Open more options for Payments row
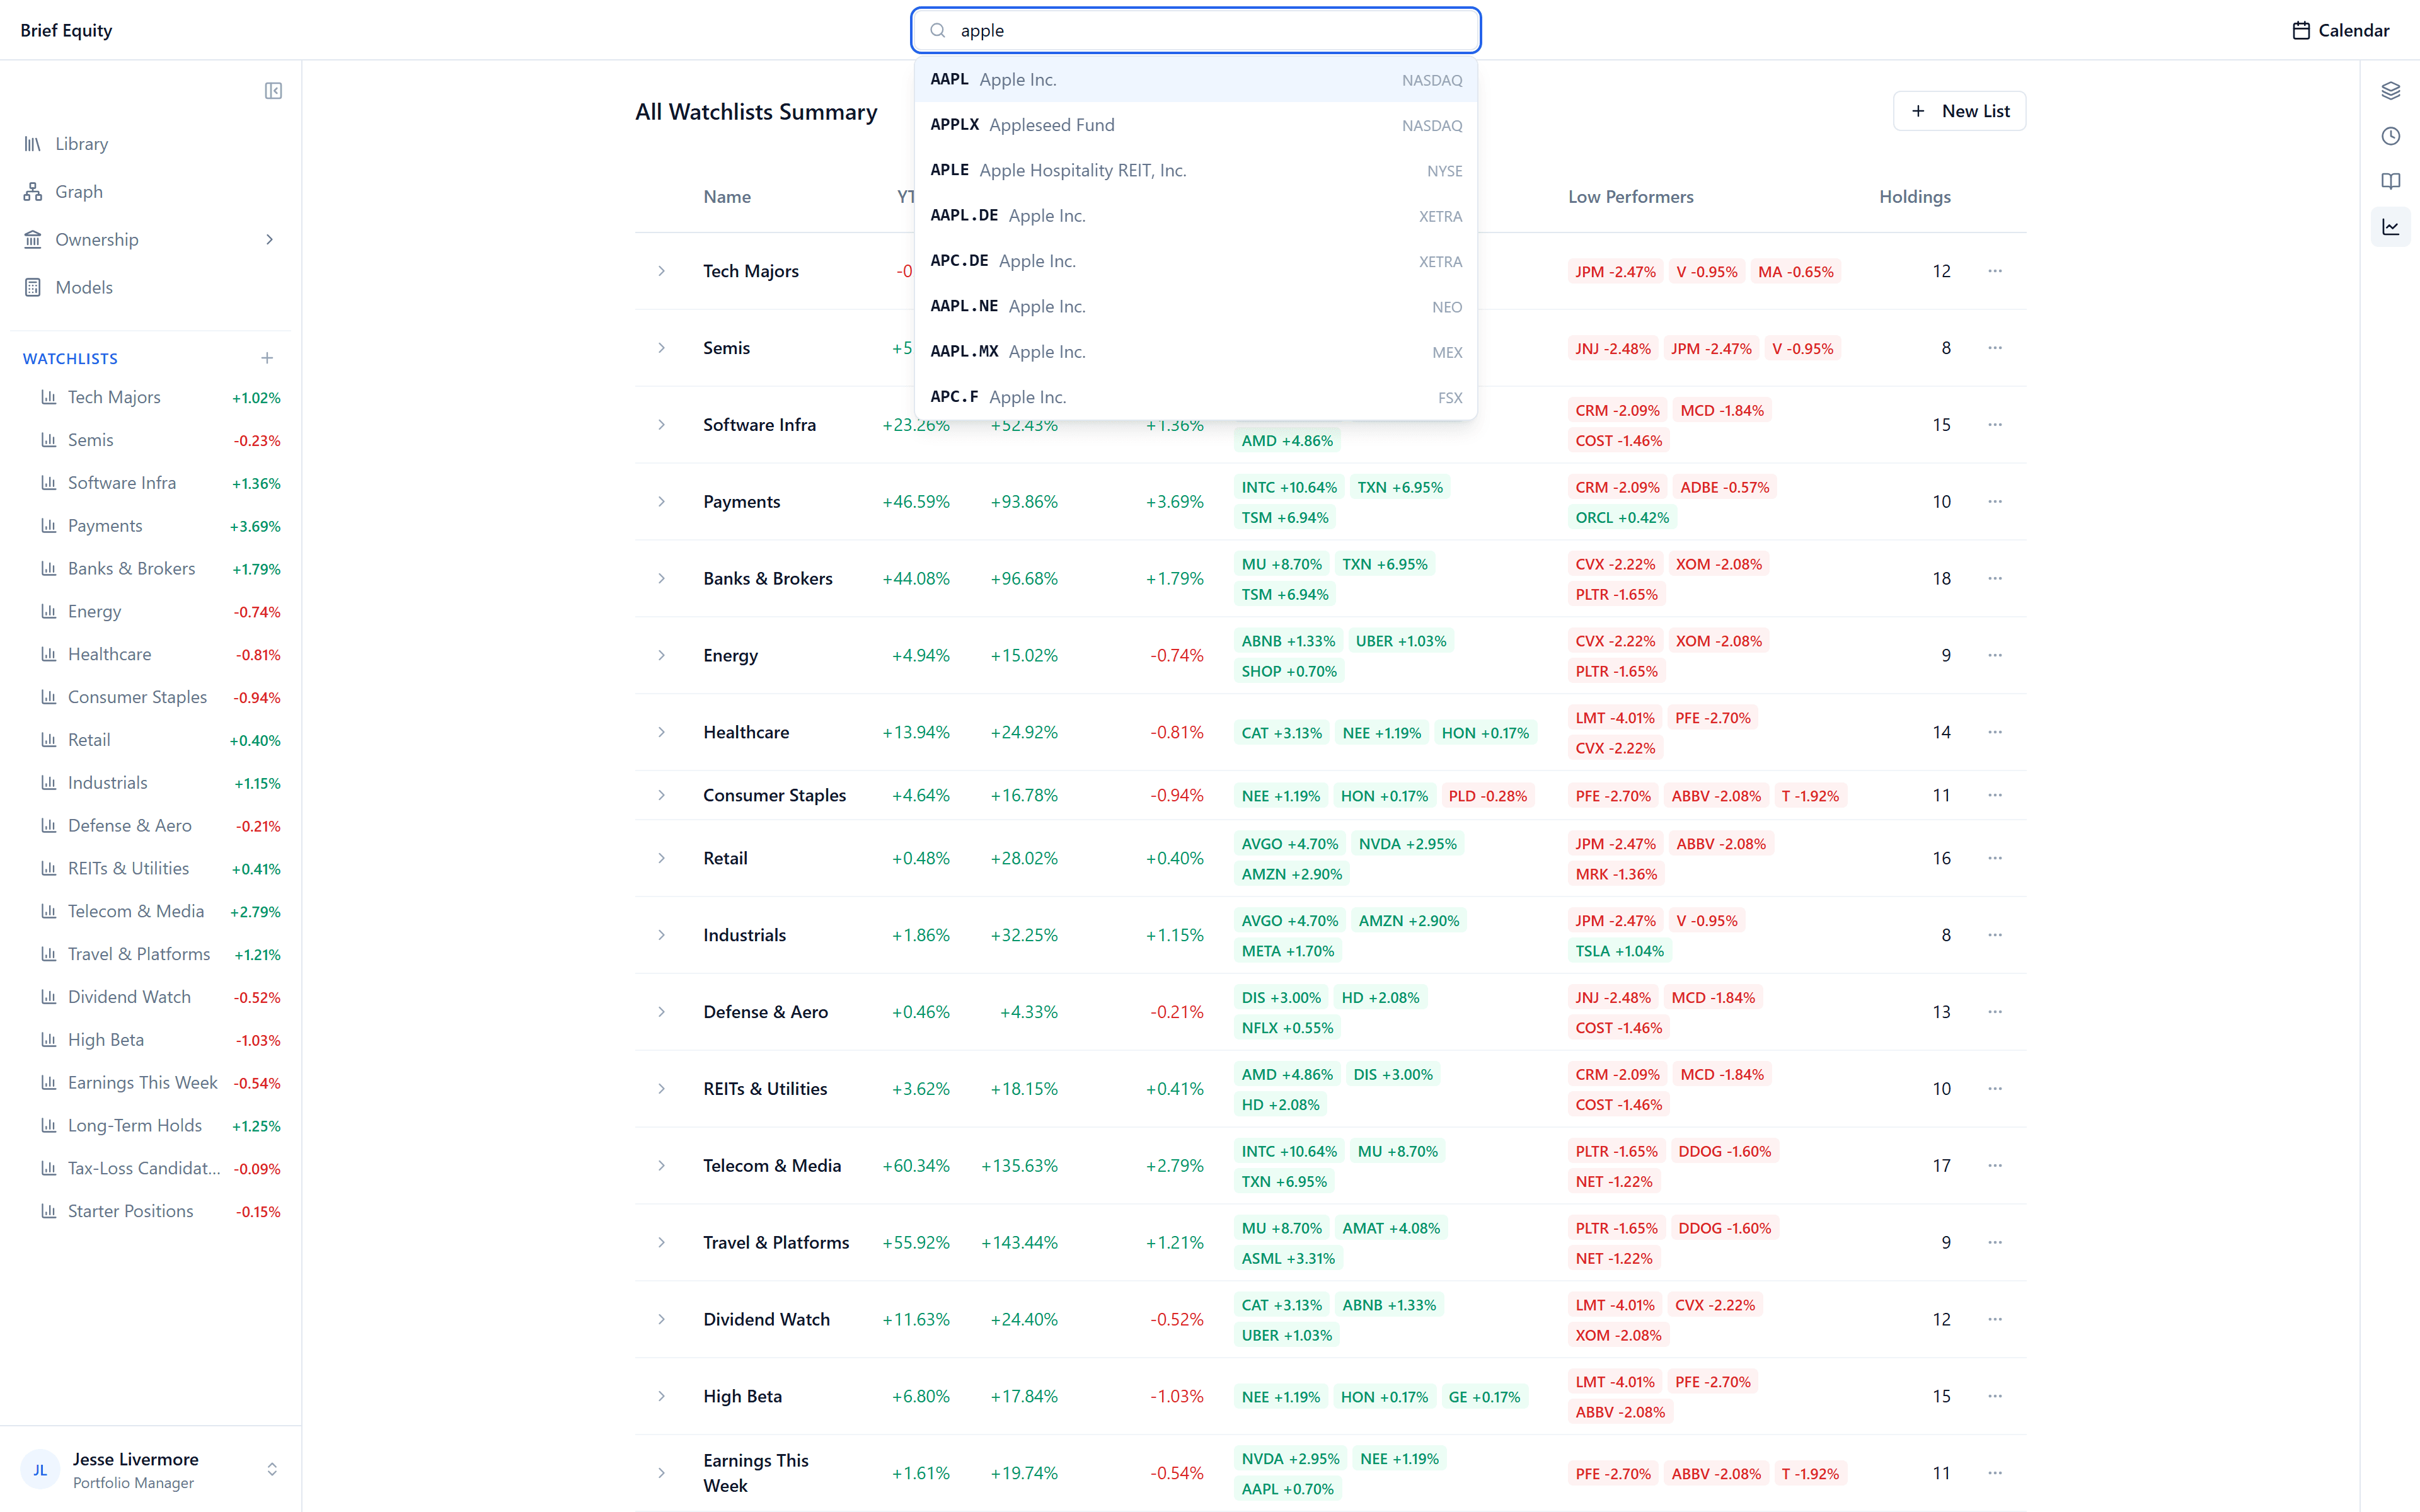This screenshot has height=1512, width=2420. tap(1995, 502)
